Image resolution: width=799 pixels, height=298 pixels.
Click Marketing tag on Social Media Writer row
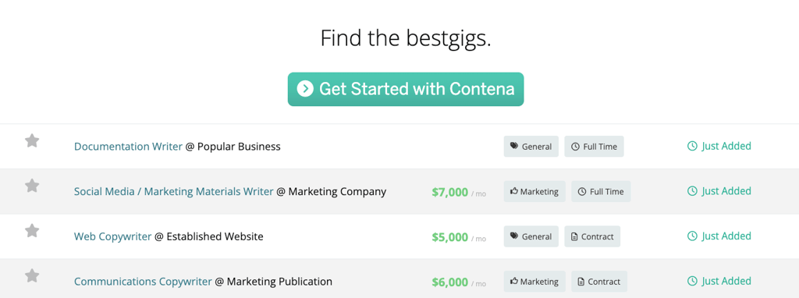[x=534, y=192]
